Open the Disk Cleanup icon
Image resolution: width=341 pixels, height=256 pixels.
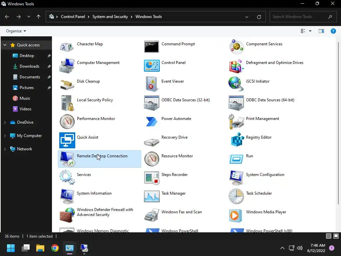click(67, 84)
